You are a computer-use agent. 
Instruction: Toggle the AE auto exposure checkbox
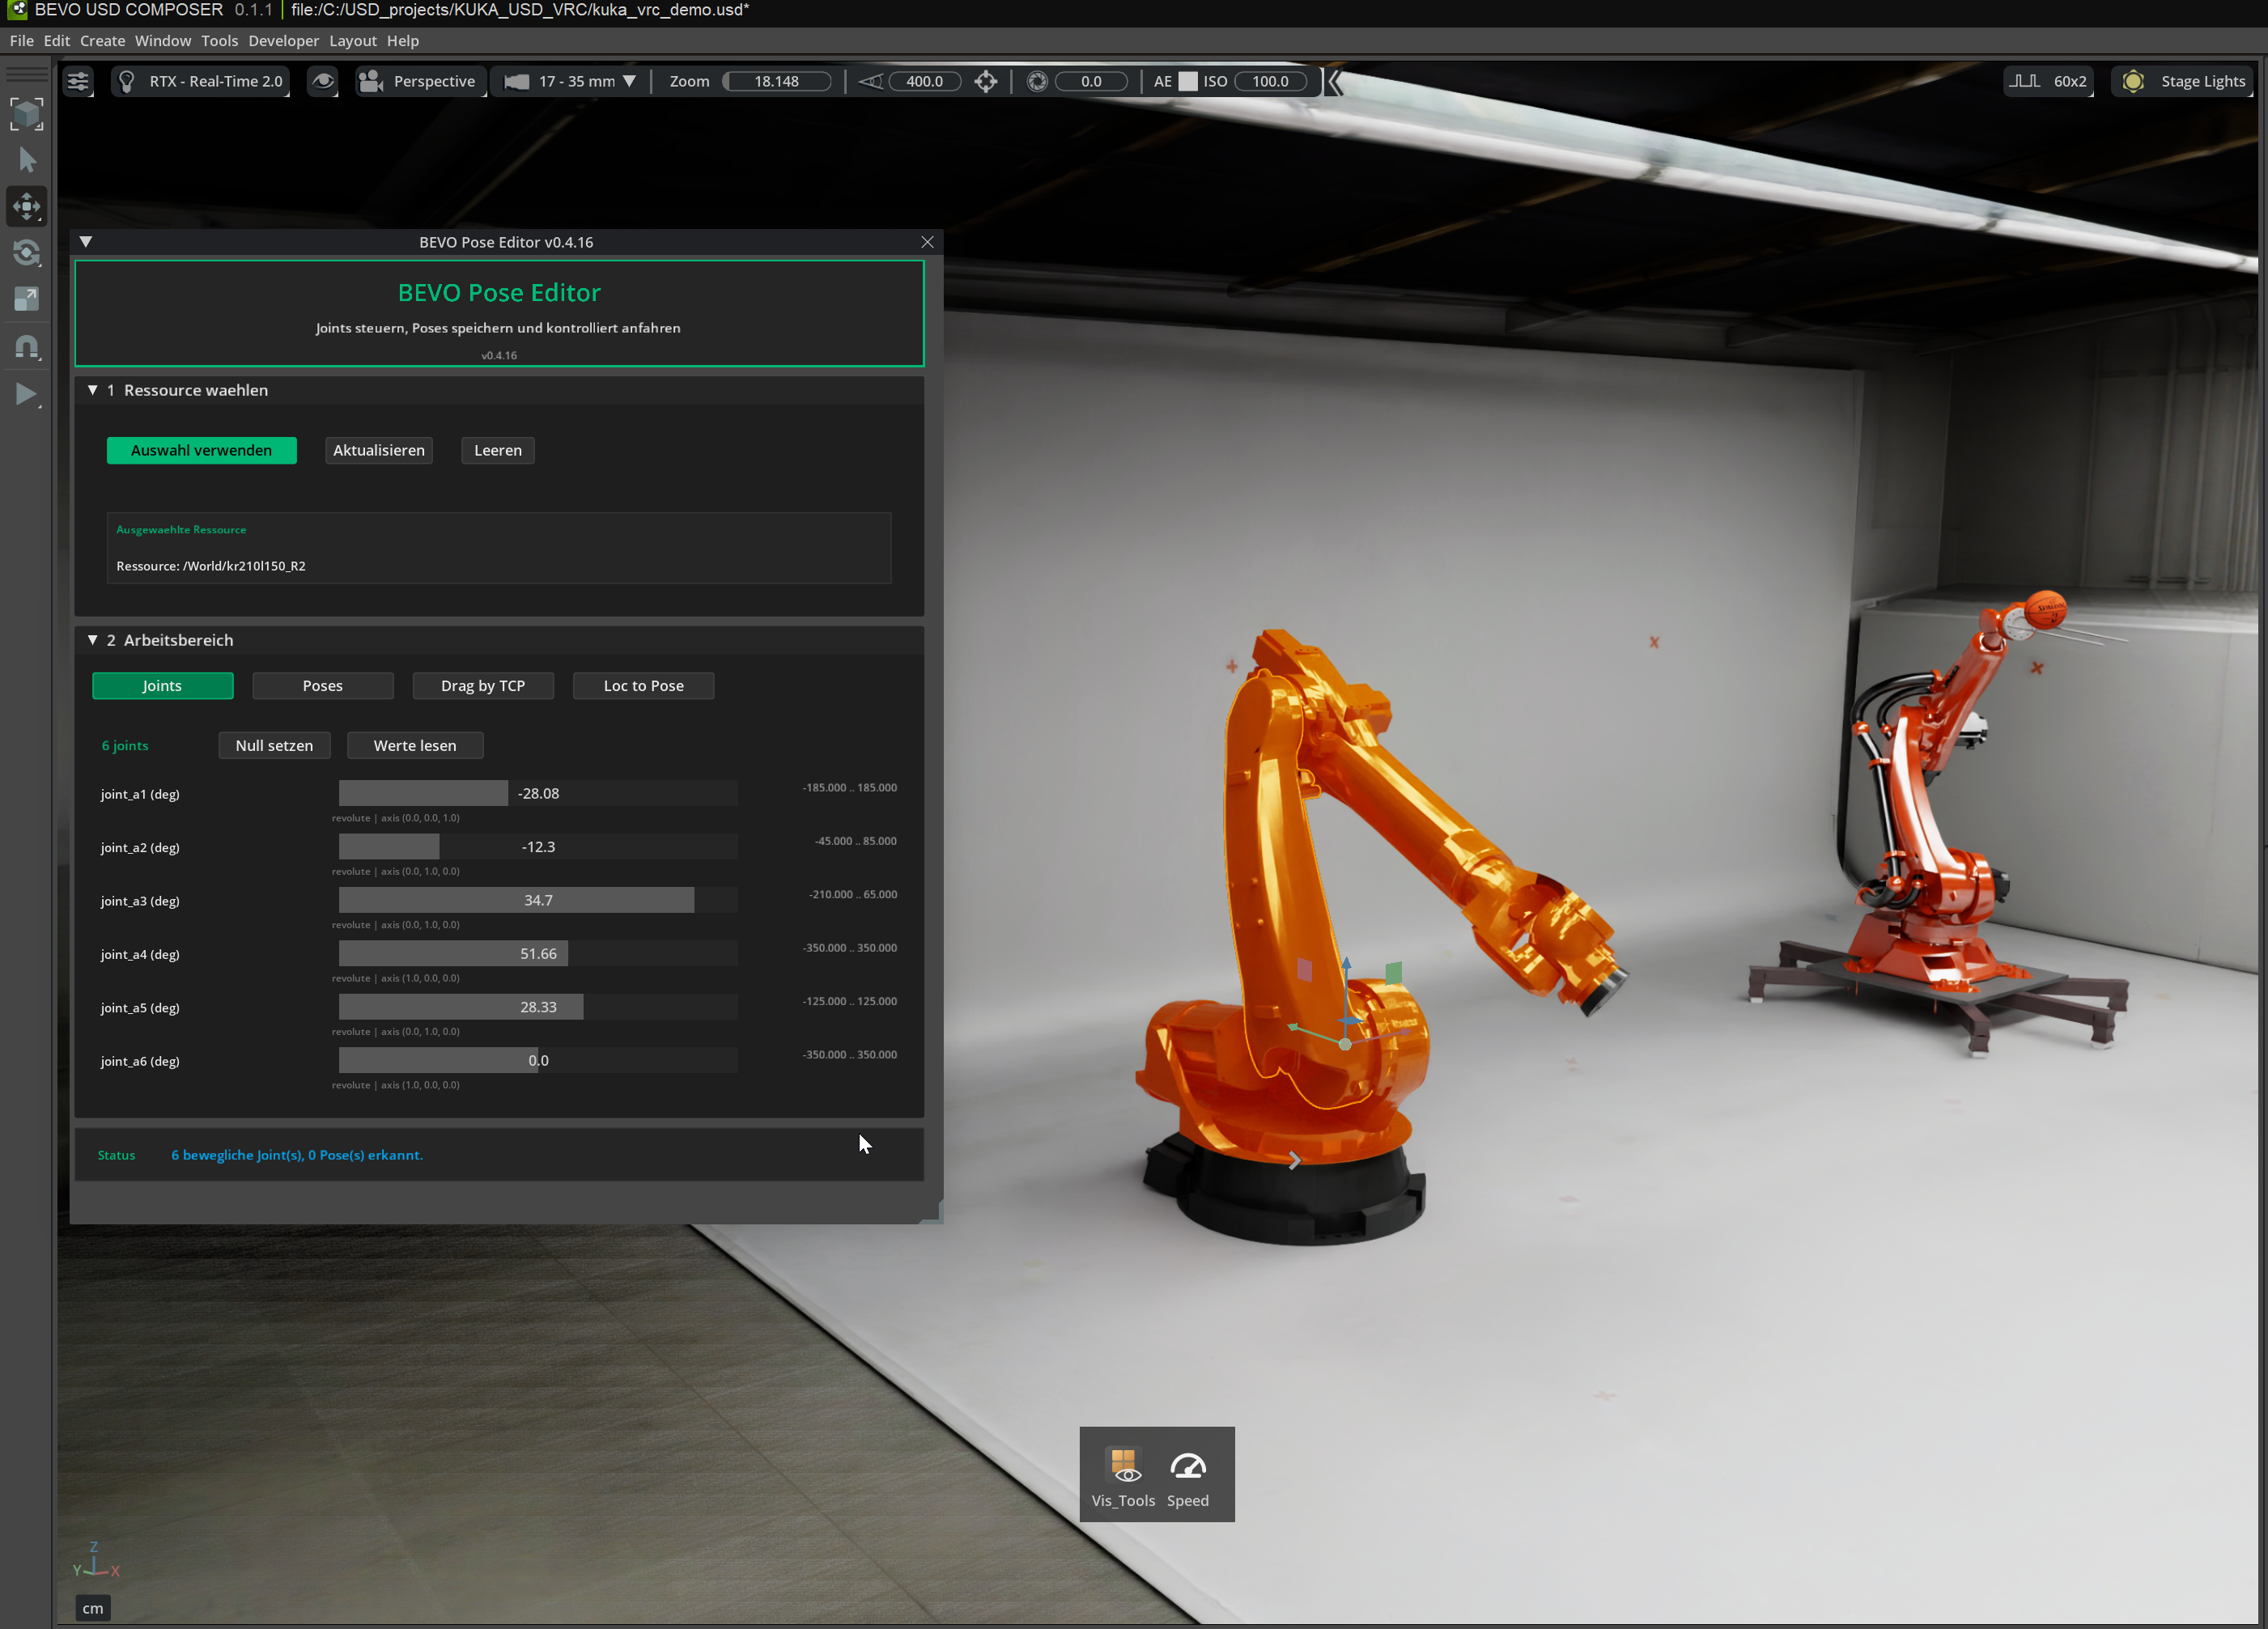click(x=1187, y=81)
